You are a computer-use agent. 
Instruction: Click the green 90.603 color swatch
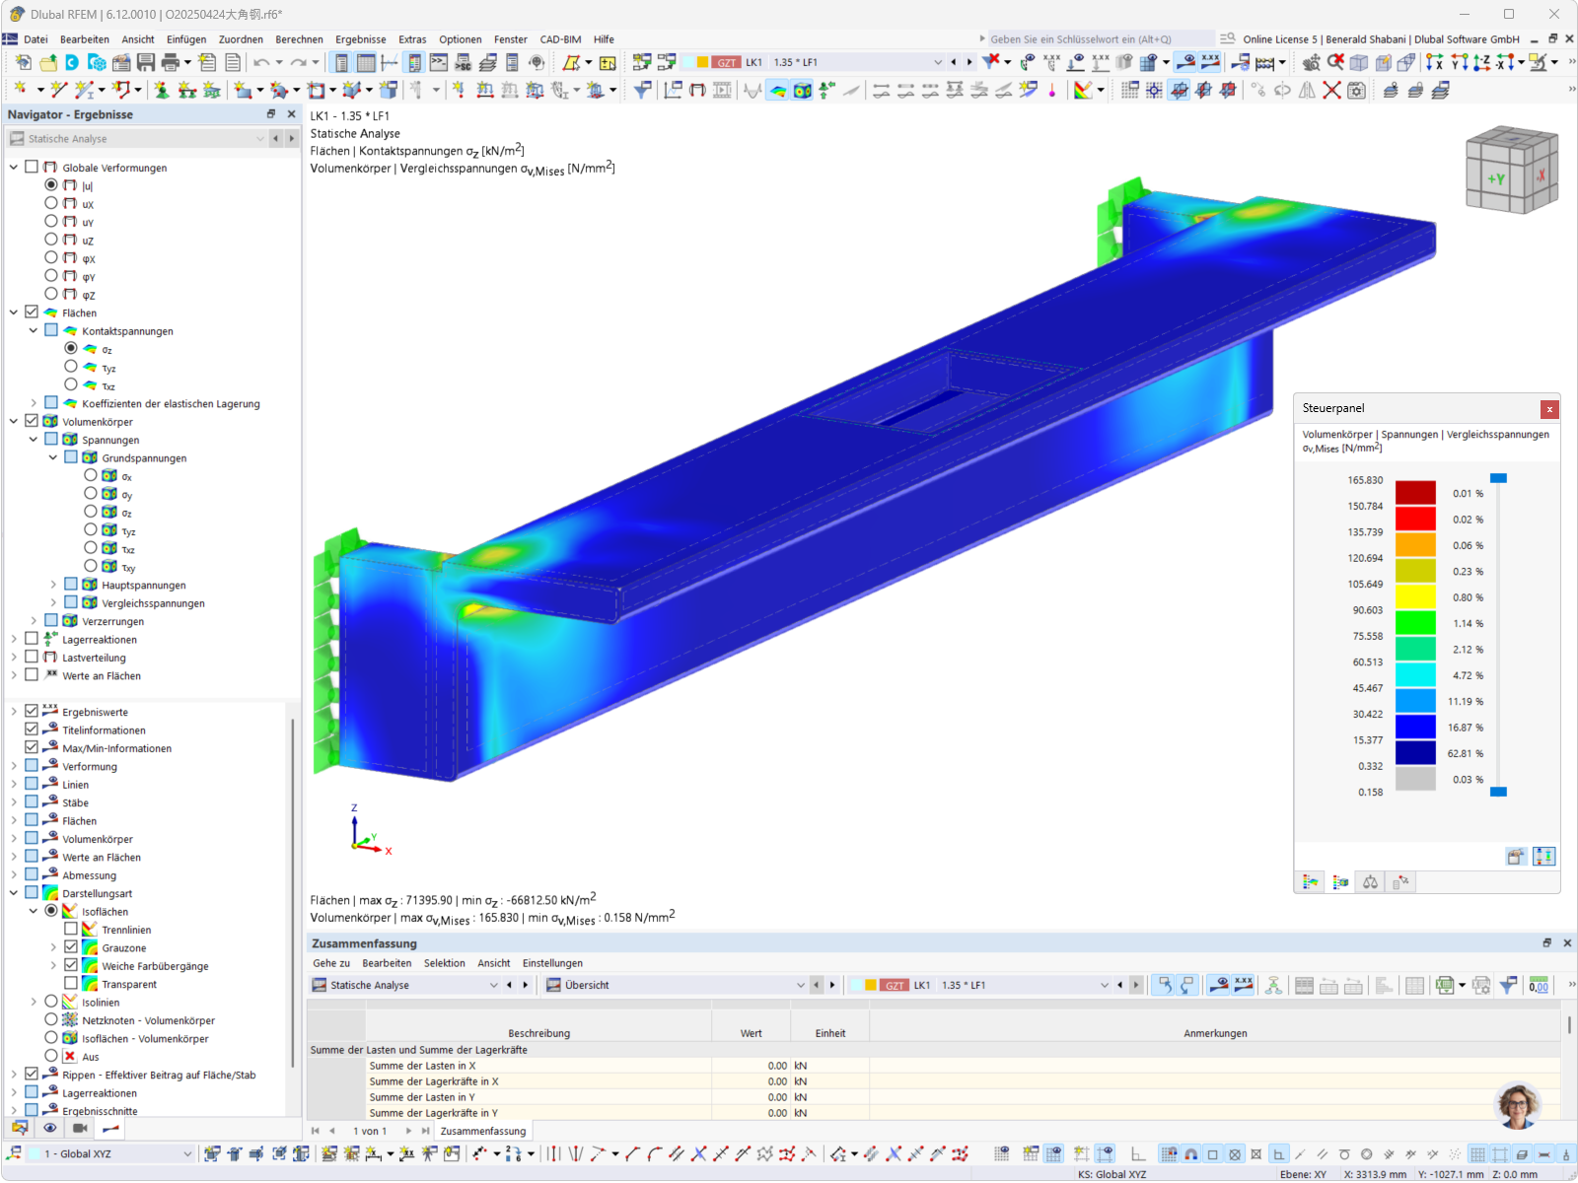click(1415, 623)
